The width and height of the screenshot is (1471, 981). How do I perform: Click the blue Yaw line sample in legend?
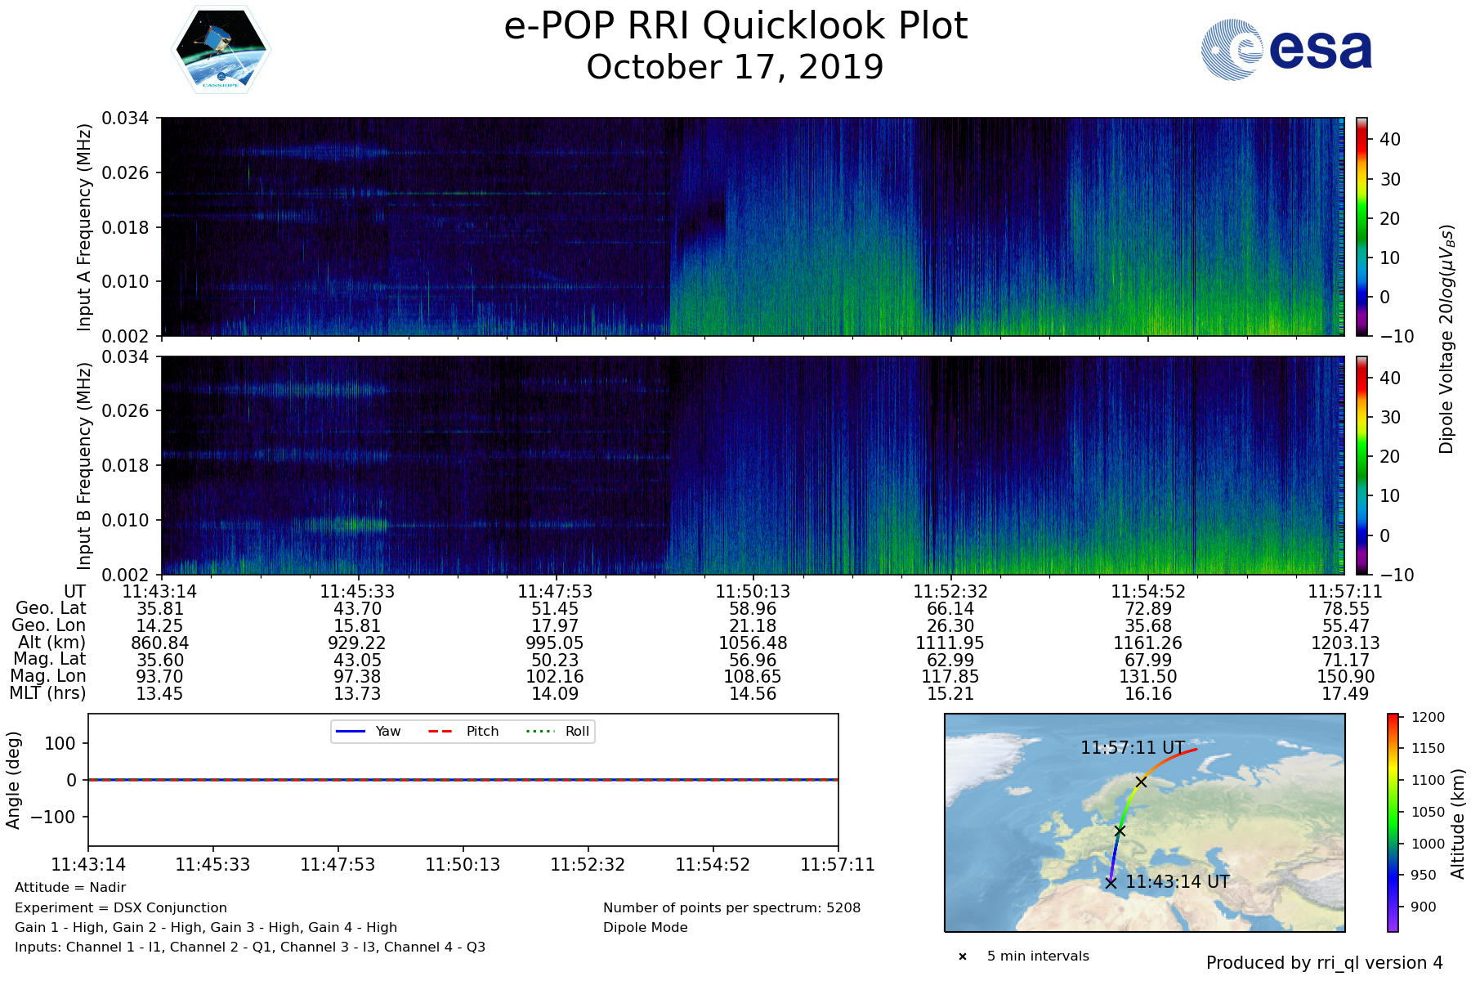[x=350, y=731]
